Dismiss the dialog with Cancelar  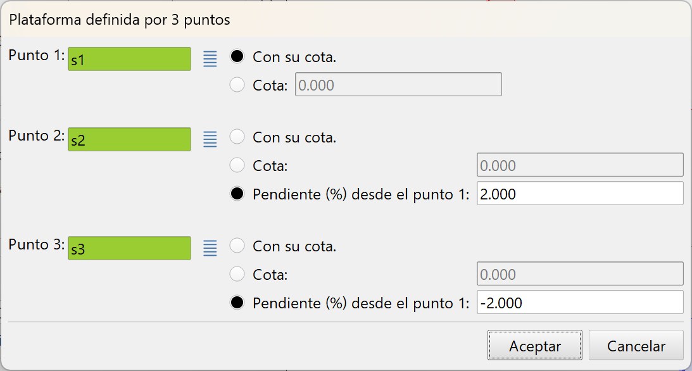point(636,346)
